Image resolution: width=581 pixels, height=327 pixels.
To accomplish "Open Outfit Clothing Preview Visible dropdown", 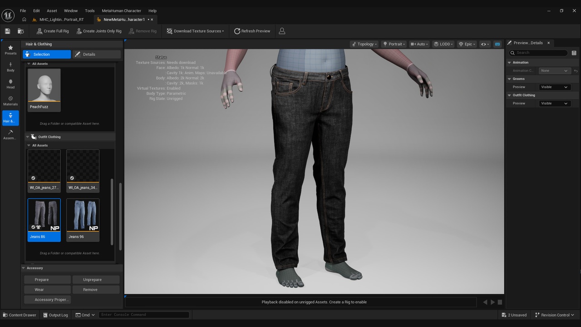I will click(554, 104).
